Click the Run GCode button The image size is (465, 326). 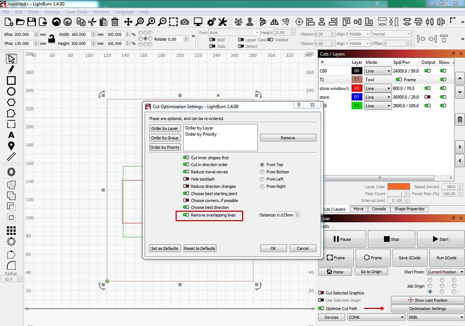(x=446, y=257)
